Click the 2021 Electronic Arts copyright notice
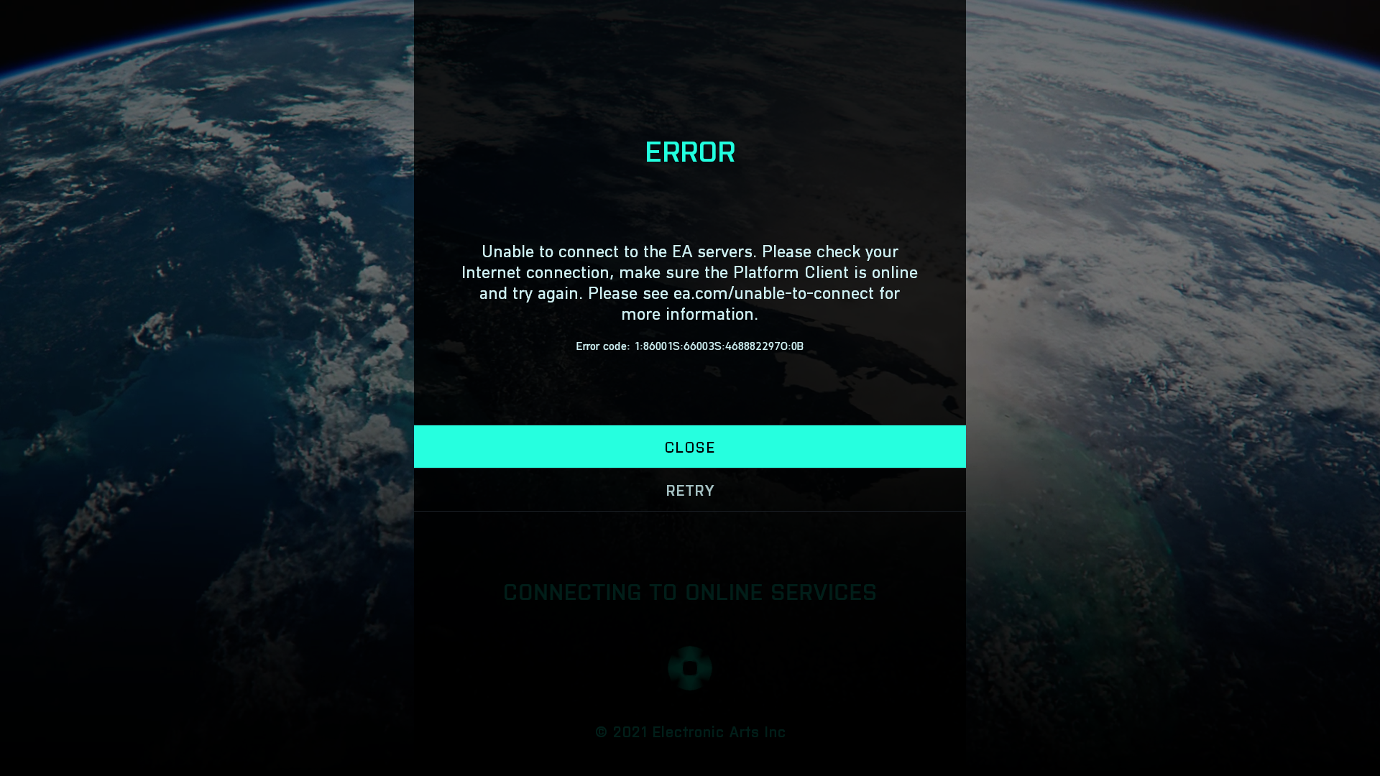Screen dimensions: 1380x776 (690, 731)
